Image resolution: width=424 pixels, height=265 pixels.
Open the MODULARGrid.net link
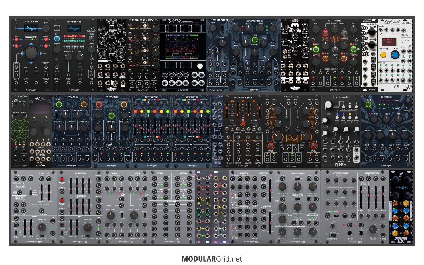212,259
